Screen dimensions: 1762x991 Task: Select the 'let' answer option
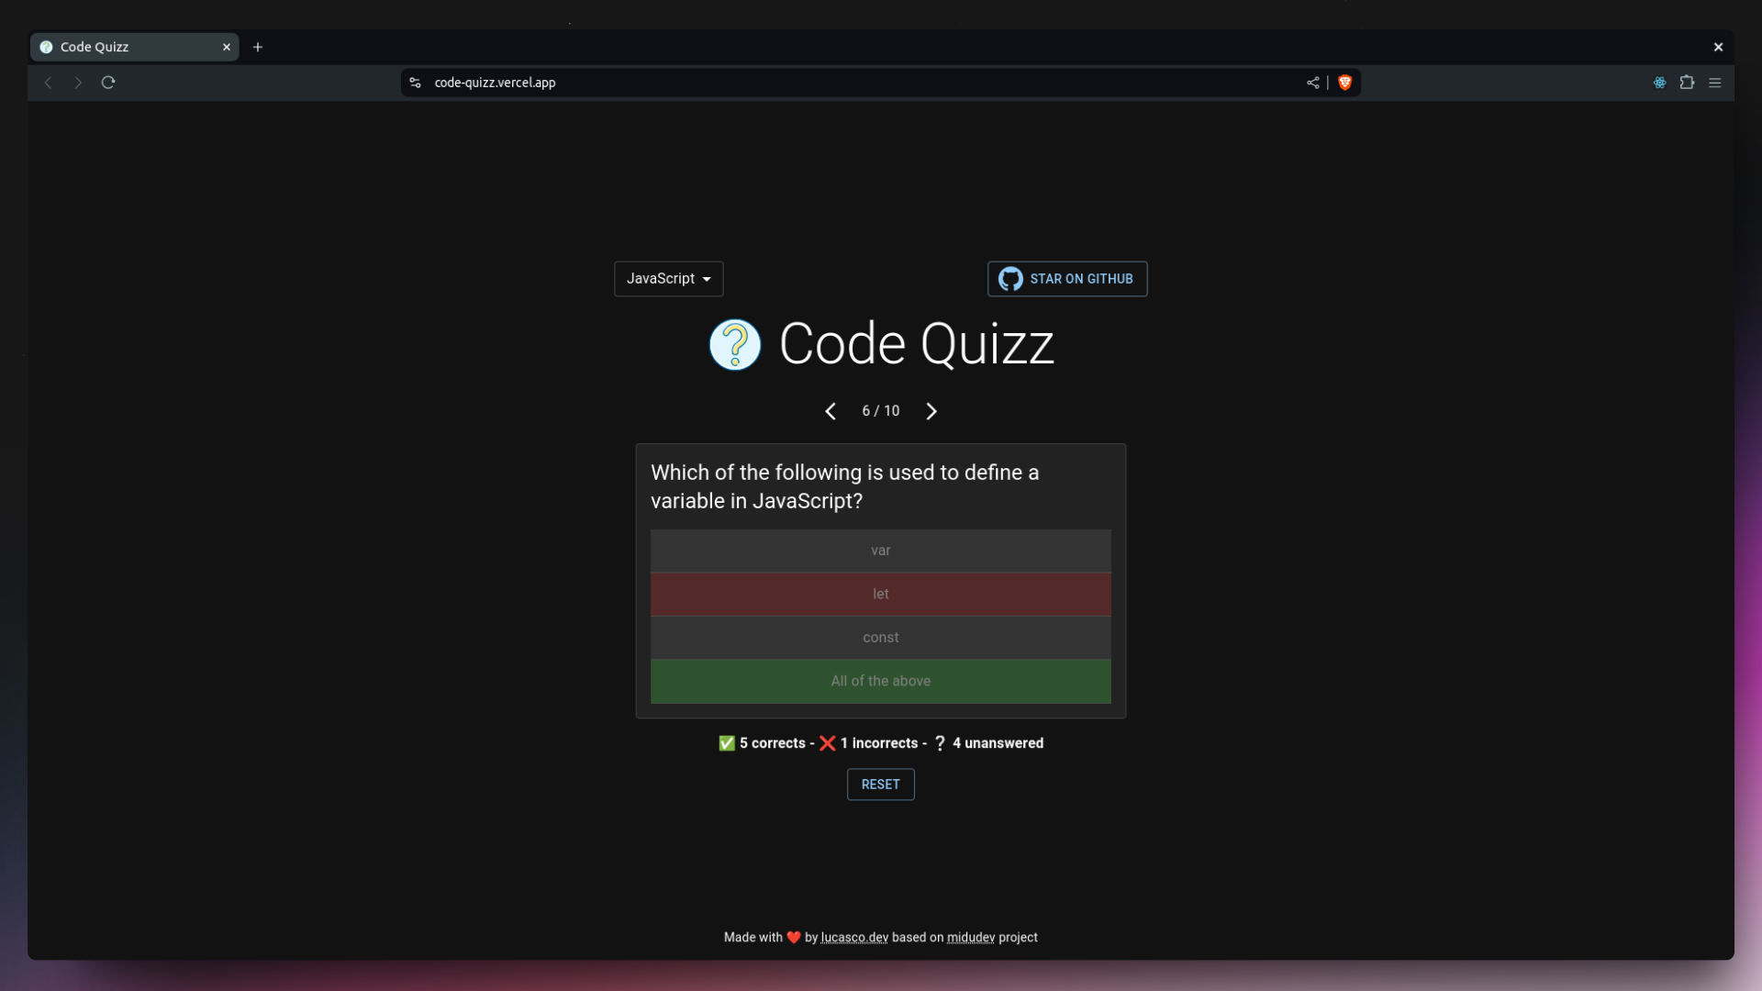[881, 595]
